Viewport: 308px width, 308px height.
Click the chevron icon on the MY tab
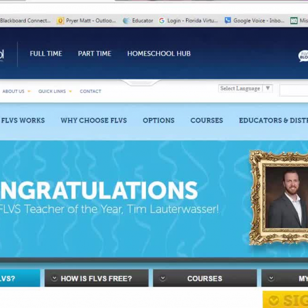pos(271,278)
